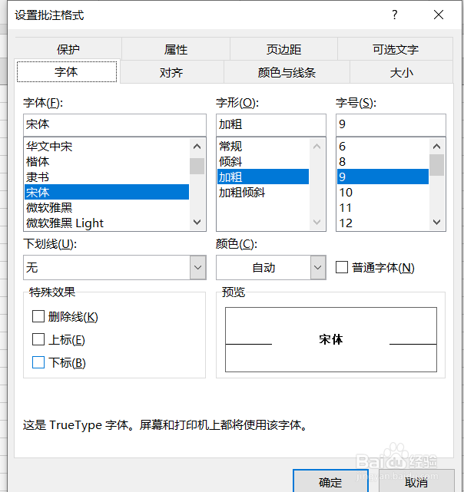Open the 下划线 underline dropdown
464x492 pixels.
197,268
